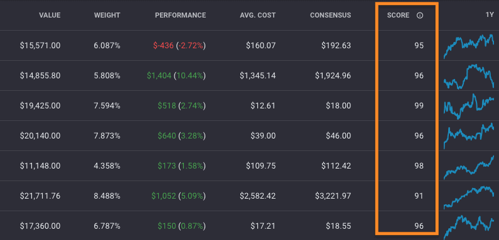499x240 pixels.
Task: Sort by the SCORE column header
Action: (x=398, y=15)
